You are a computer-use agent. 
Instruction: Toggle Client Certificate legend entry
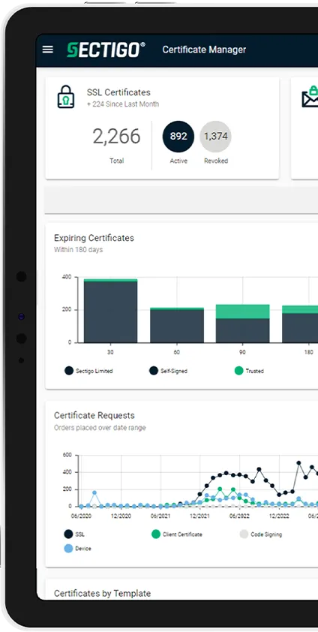(177, 534)
